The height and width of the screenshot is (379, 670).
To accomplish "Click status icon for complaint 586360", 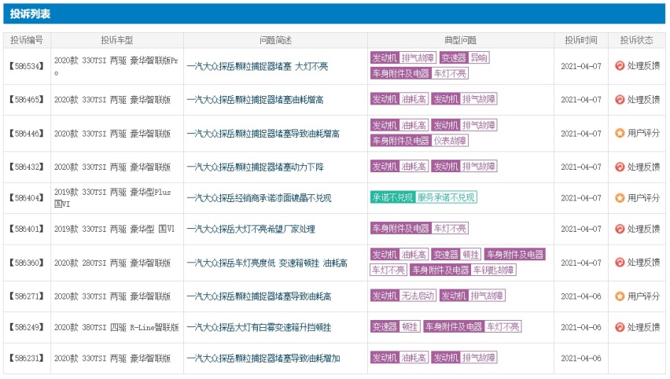I will tap(620, 263).
